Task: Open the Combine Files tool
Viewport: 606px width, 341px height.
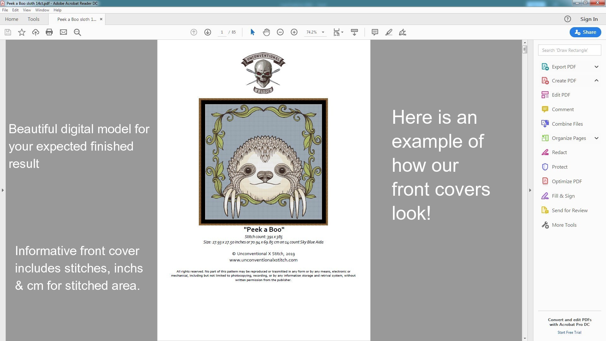Action: click(567, 124)
